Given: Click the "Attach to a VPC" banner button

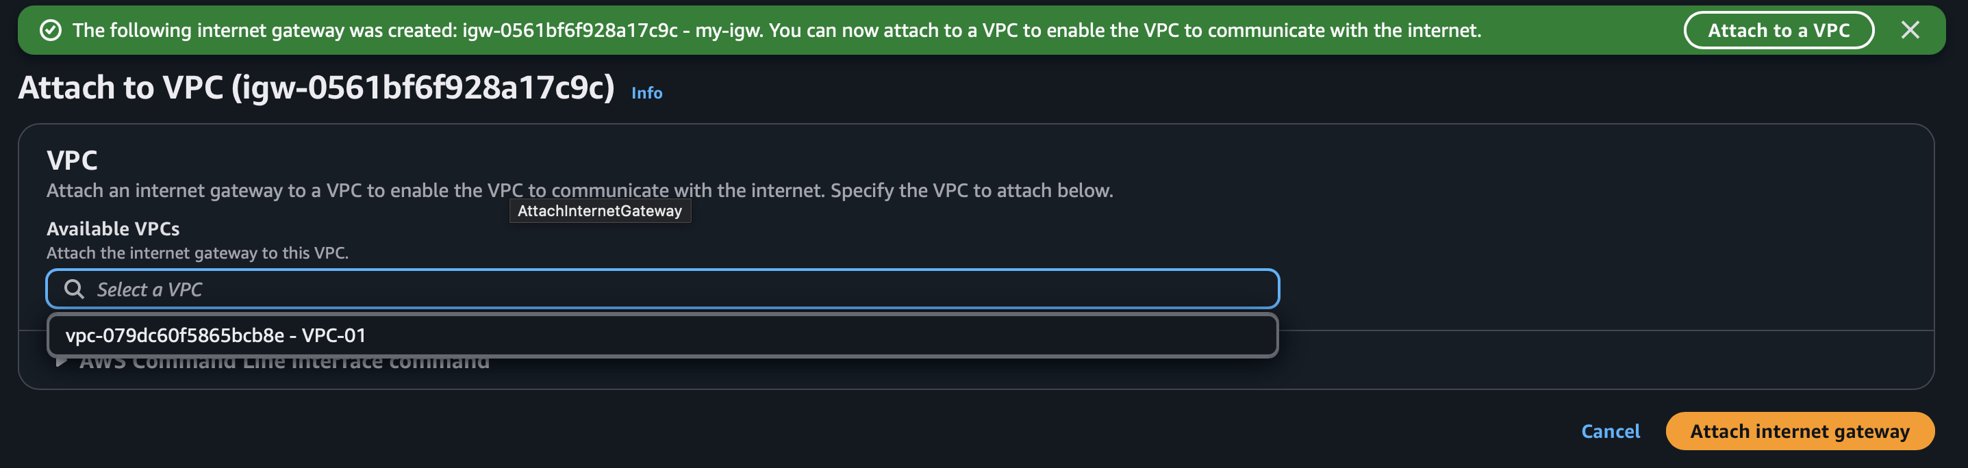Looking at the screenshot, I should coord(1778,31).
